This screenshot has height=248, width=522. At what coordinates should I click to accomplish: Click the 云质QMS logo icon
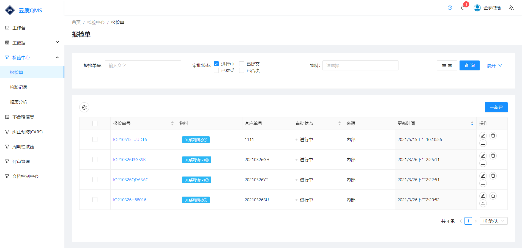[x=10, y=10]
